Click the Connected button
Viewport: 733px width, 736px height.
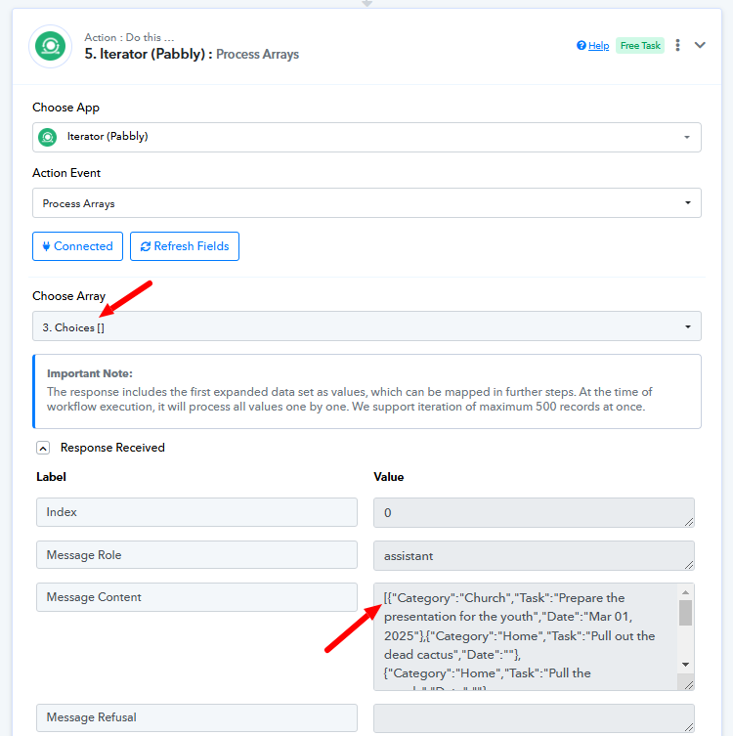point(77,246)
